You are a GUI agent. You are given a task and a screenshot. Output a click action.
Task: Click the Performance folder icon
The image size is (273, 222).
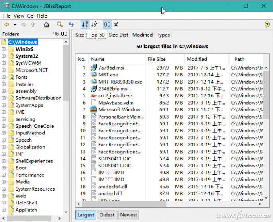11,175
